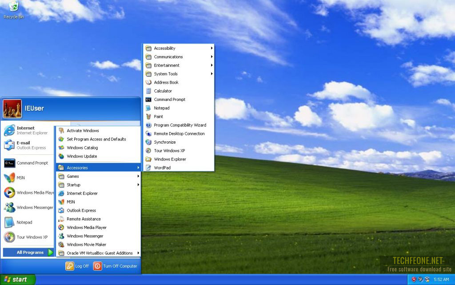Open Windows Media Player from the pinned list

click(x=27, y=193)
